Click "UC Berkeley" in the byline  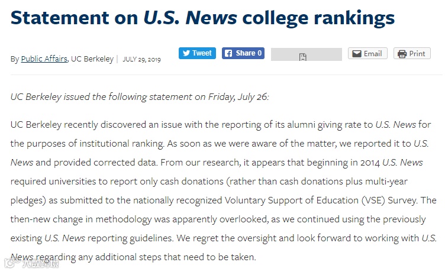tap(92, 59)
